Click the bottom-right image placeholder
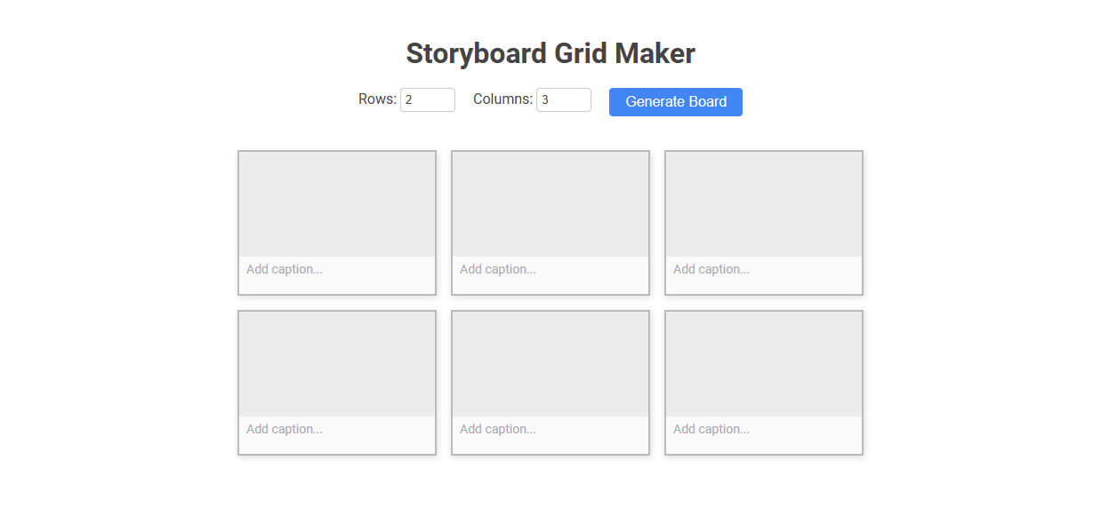Viewport: 1101px width, 516px height. pos(763,362)
